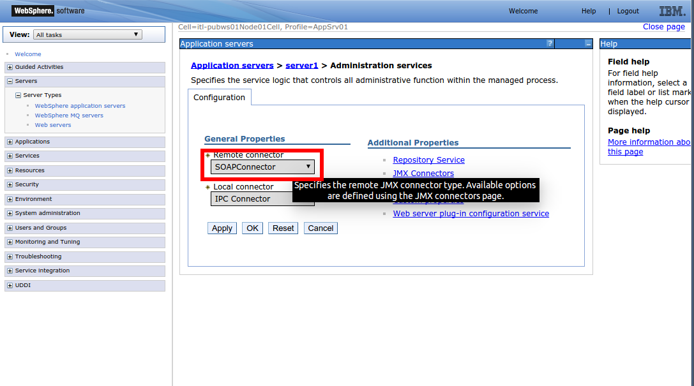Click the Additional Properties heading
The height and width of the screenshot is (386, 694).
(413, 143)
